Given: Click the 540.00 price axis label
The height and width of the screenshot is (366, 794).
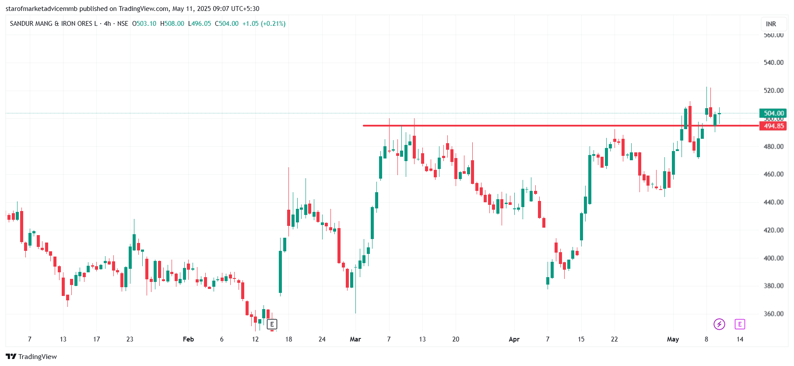Looking at the screenshot, I should pos(773,63).
